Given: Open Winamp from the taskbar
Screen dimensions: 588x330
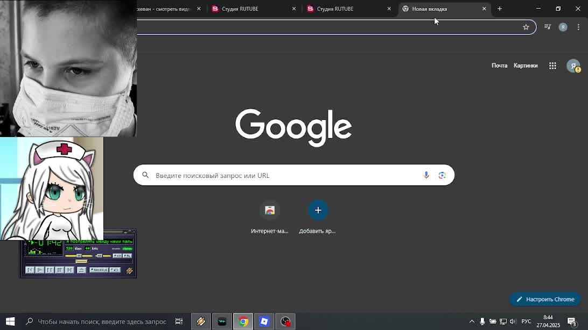Looking at the screenshot, I should point(201,321).
